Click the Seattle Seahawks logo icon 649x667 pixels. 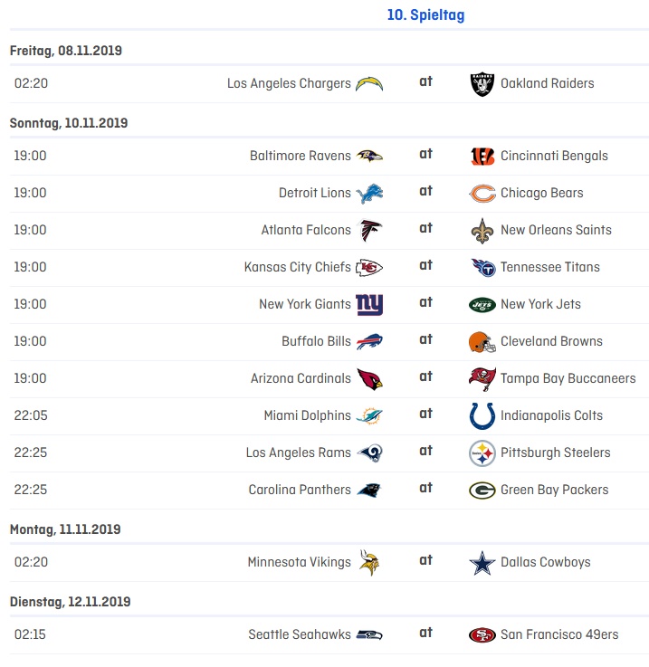tap(369, 635)
